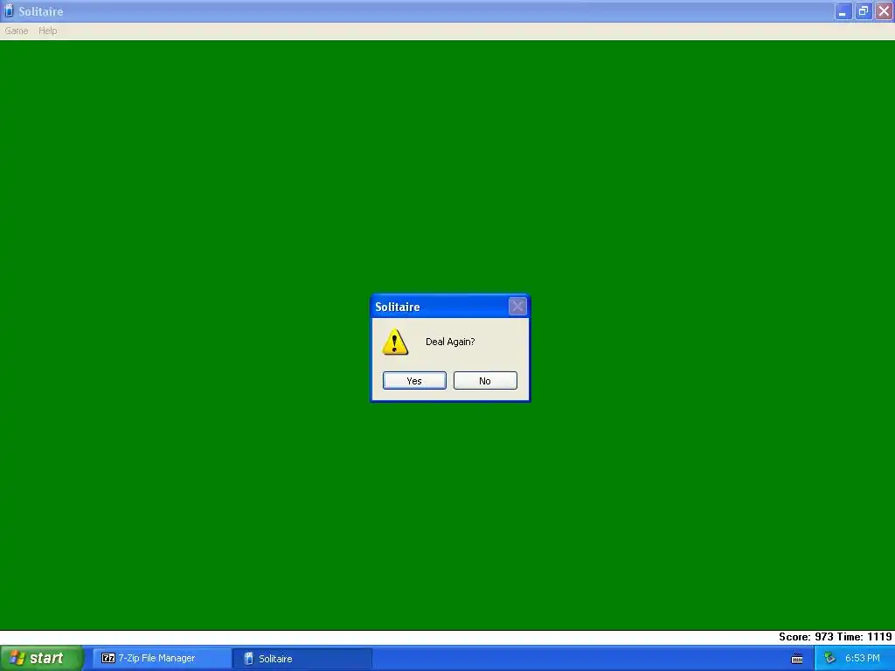Click the Windows Start button
Image resolution: width=895 pixels, height=671 pixels.
(42, 658)
